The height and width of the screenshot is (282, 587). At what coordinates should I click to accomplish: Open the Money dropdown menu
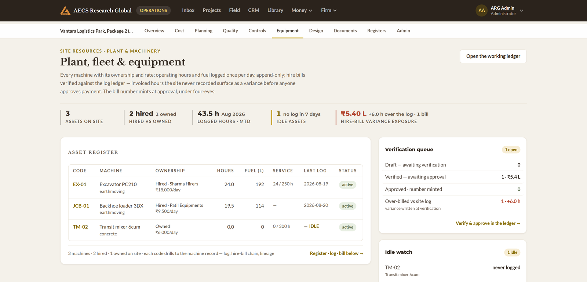tap(302, 10)
